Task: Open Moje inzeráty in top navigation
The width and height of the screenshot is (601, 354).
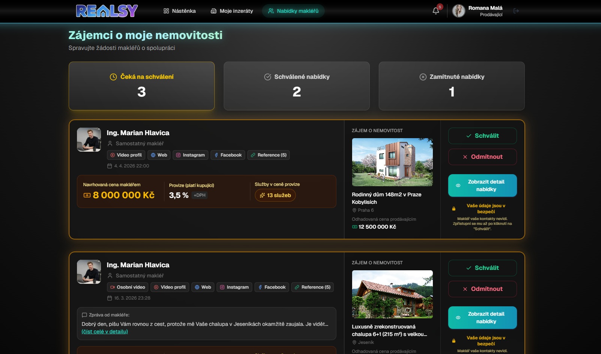Action: coord(232,11)
